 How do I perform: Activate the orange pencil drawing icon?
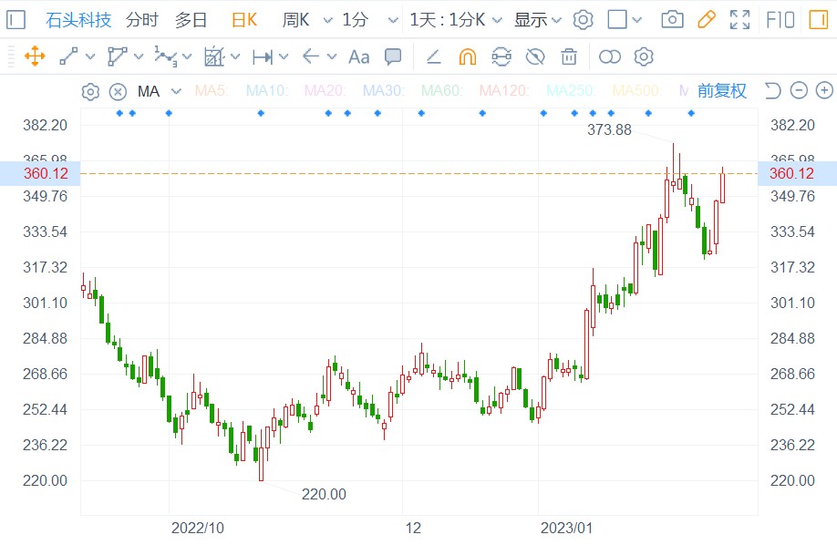706,19
